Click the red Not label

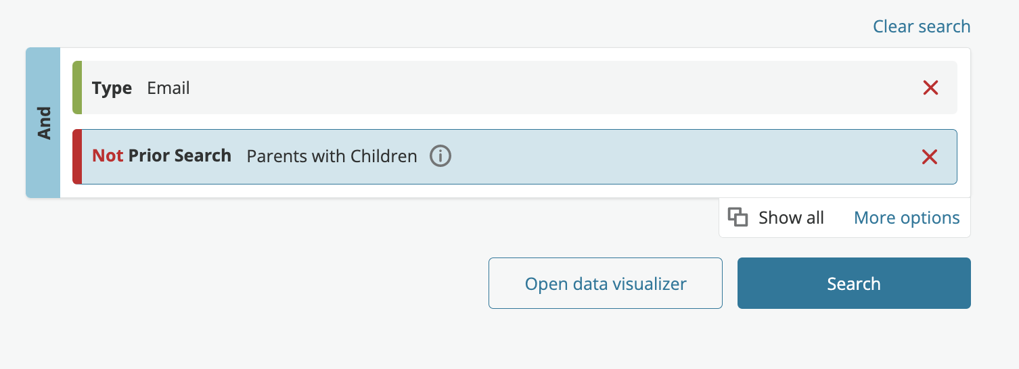tap(108, 155)
